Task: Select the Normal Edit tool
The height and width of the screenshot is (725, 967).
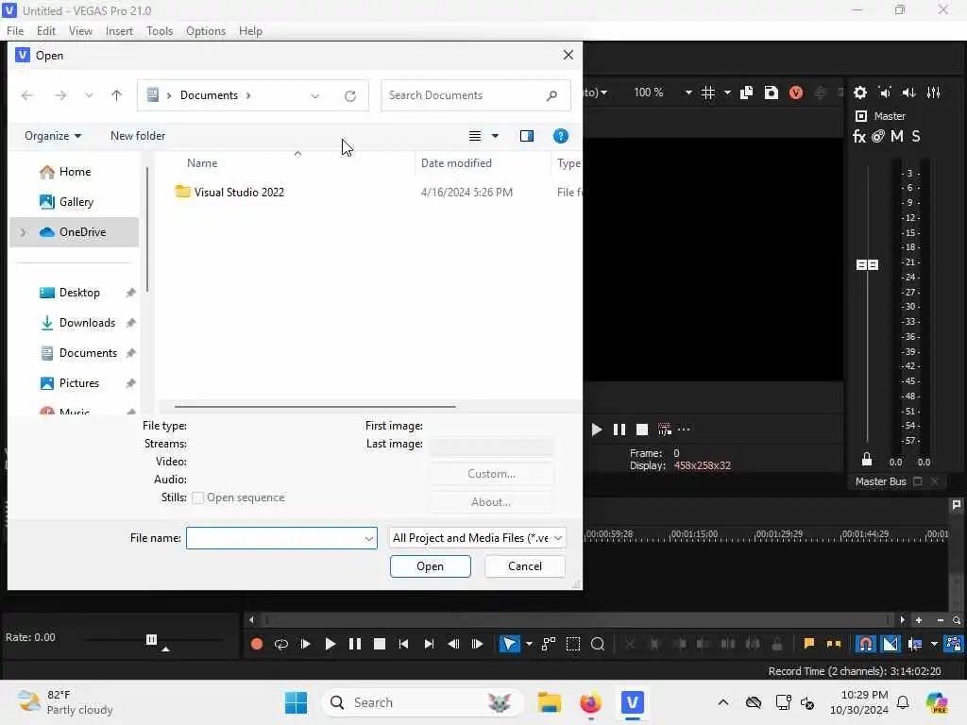Action: (x=509, y=644)
